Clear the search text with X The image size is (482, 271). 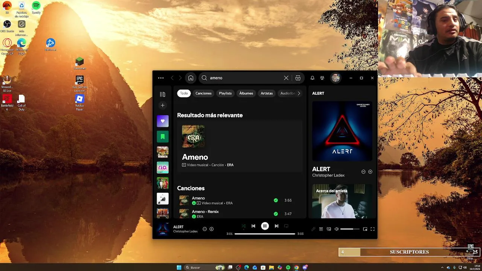pos(286,78)
